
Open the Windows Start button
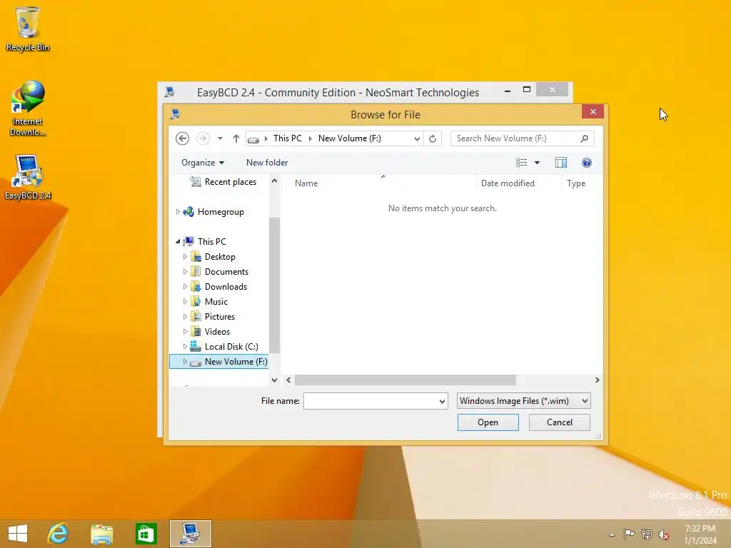pyautogui.click(x=18, y=534)
